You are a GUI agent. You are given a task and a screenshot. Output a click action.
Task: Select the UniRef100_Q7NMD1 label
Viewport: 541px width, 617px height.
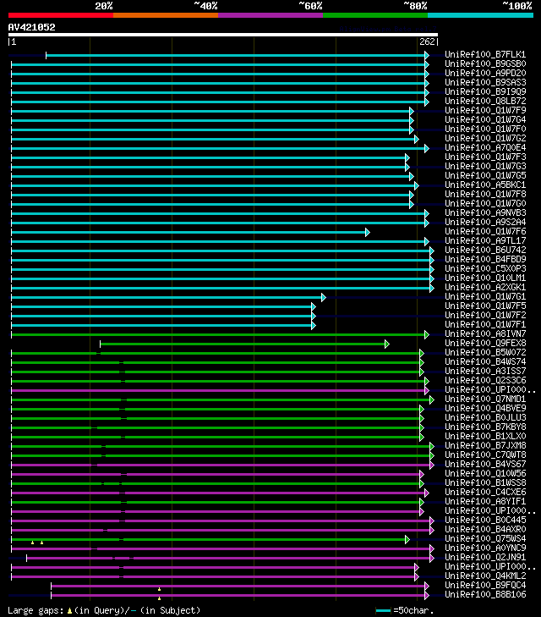coord(485,399)
